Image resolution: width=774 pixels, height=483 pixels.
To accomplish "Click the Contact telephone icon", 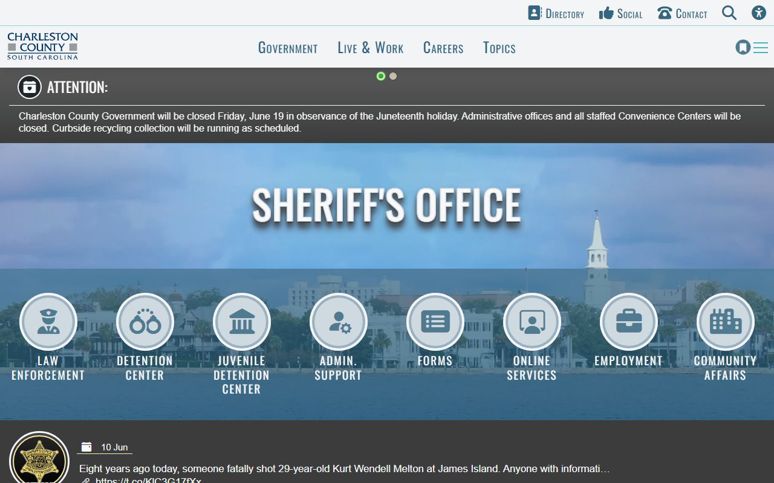I will [x=665, y=13].
